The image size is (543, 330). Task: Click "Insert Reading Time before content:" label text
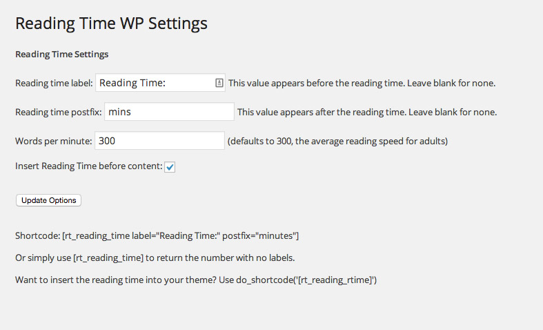coord(88,166)
